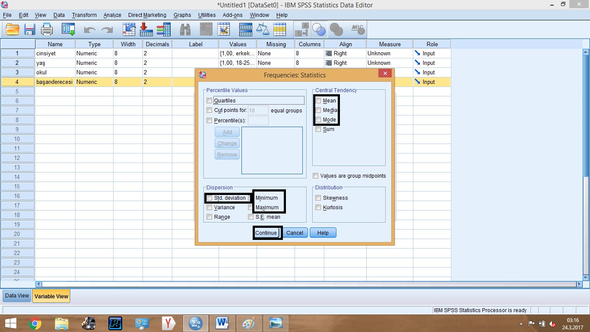Open the Analyze menu

[112, 15]
